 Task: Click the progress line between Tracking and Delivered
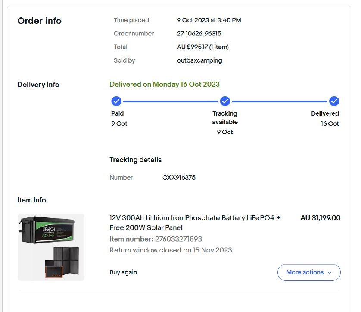[280, 101]
